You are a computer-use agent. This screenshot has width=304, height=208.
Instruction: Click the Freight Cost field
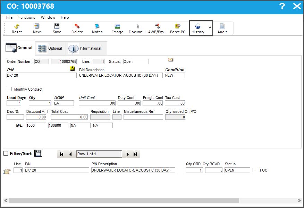[x=153, y=103]
